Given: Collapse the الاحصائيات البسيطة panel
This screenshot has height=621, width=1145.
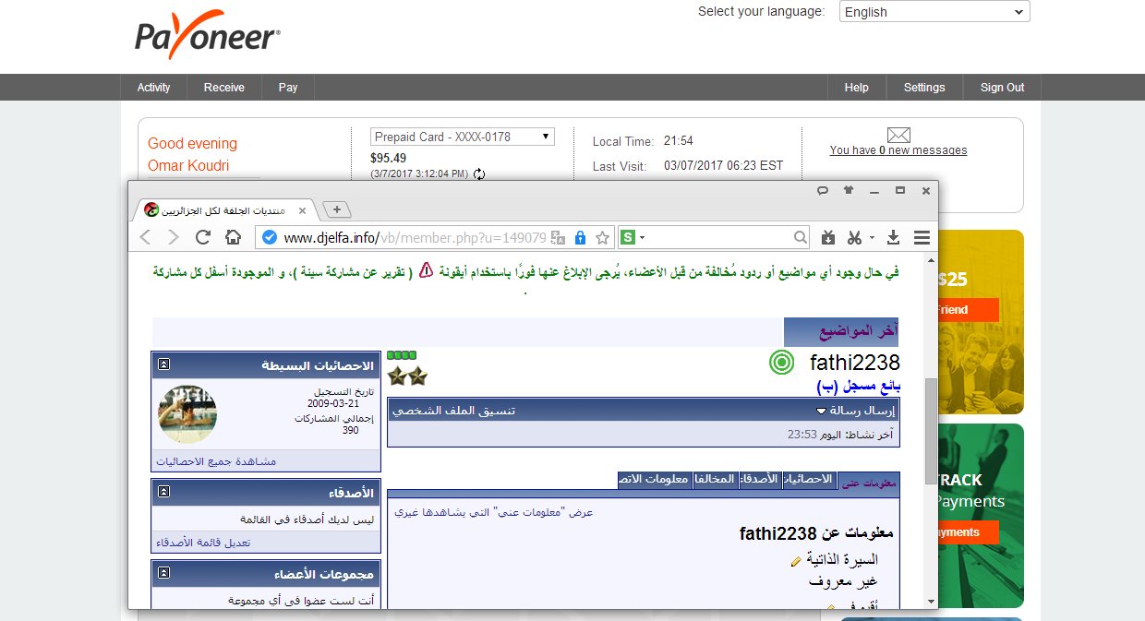Looking at the screenshot, I should coord(163,365).
